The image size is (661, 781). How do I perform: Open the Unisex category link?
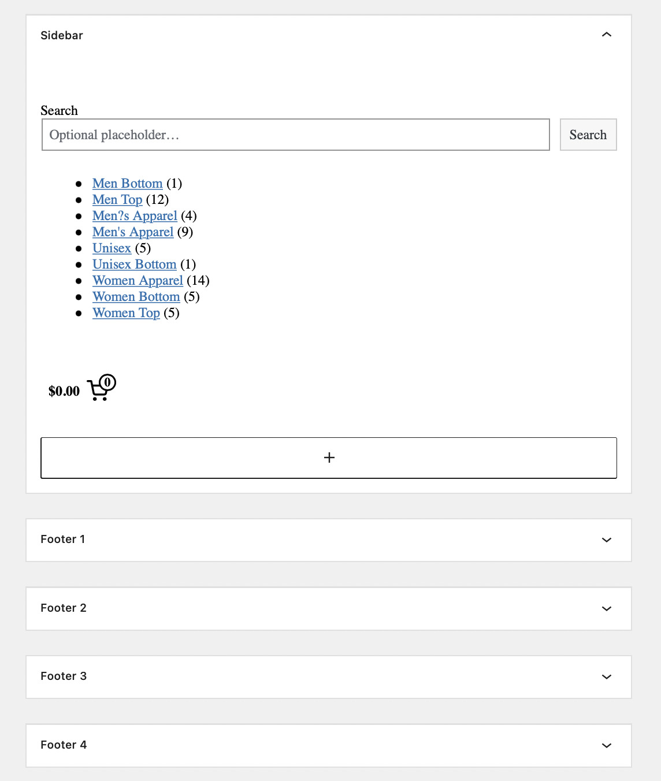click(x=112, y=248)
